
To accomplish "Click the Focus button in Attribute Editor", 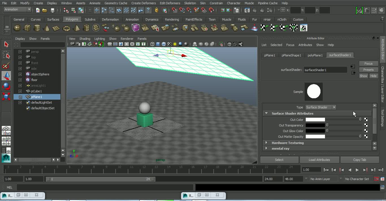I will click(x=368, y=64).
